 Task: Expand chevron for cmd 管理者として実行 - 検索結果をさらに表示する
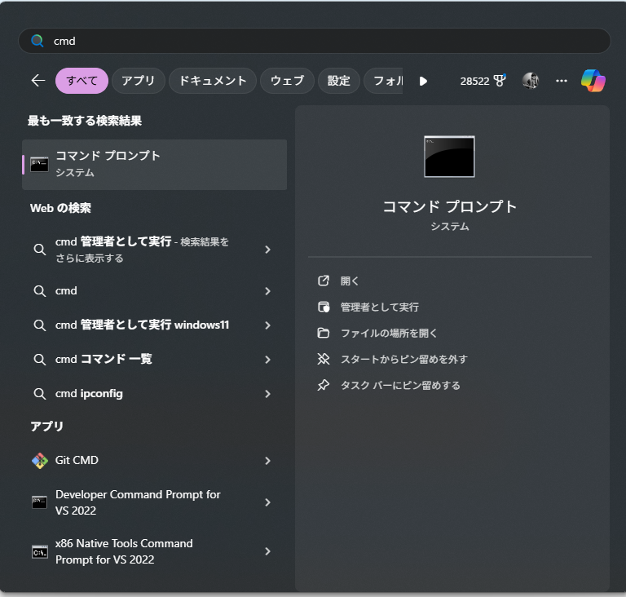[267, 250]
